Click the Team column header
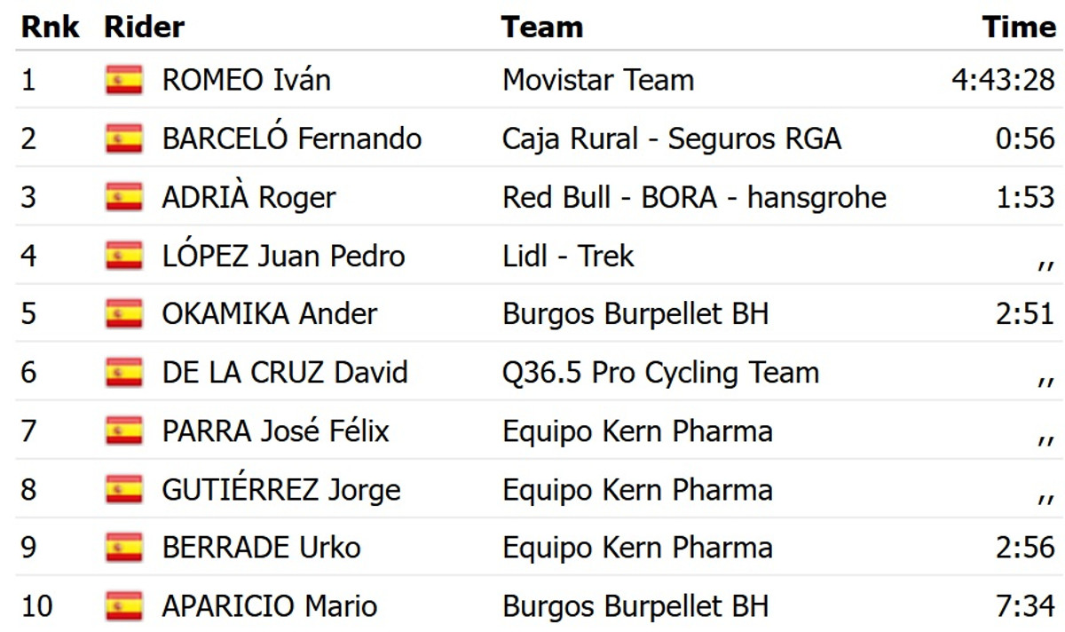1065x632 pixels. pos(541,27)
